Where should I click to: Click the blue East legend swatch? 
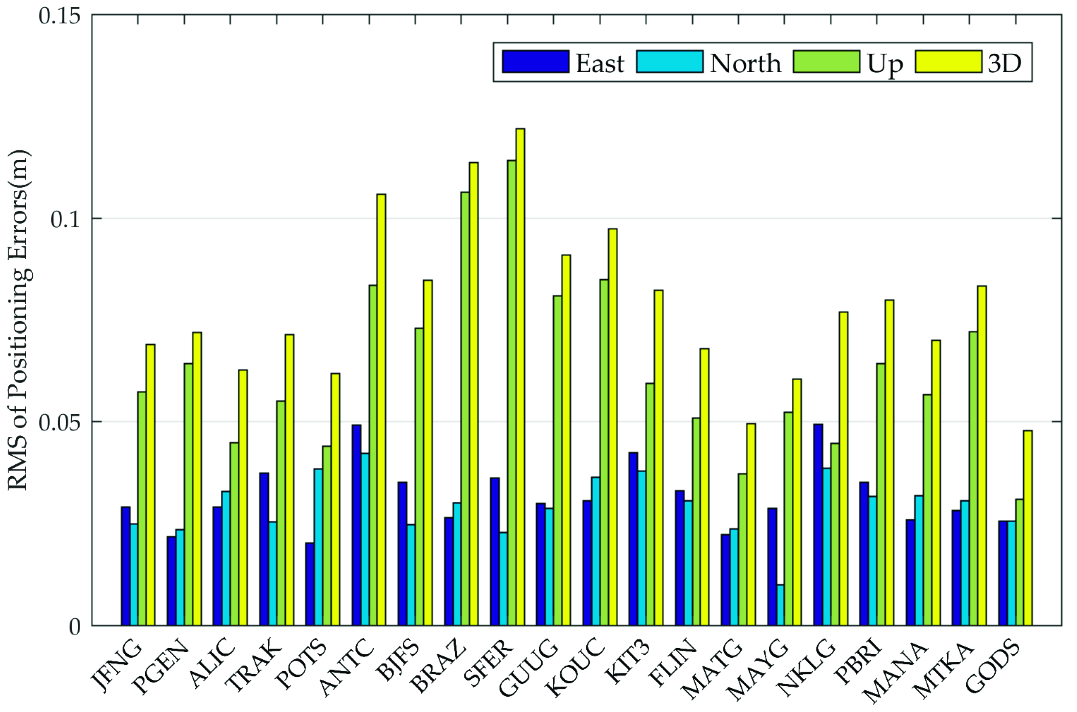point(535,62)
